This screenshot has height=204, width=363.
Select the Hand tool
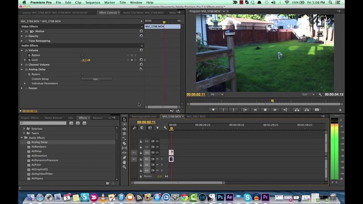click(x=124, y=162)
